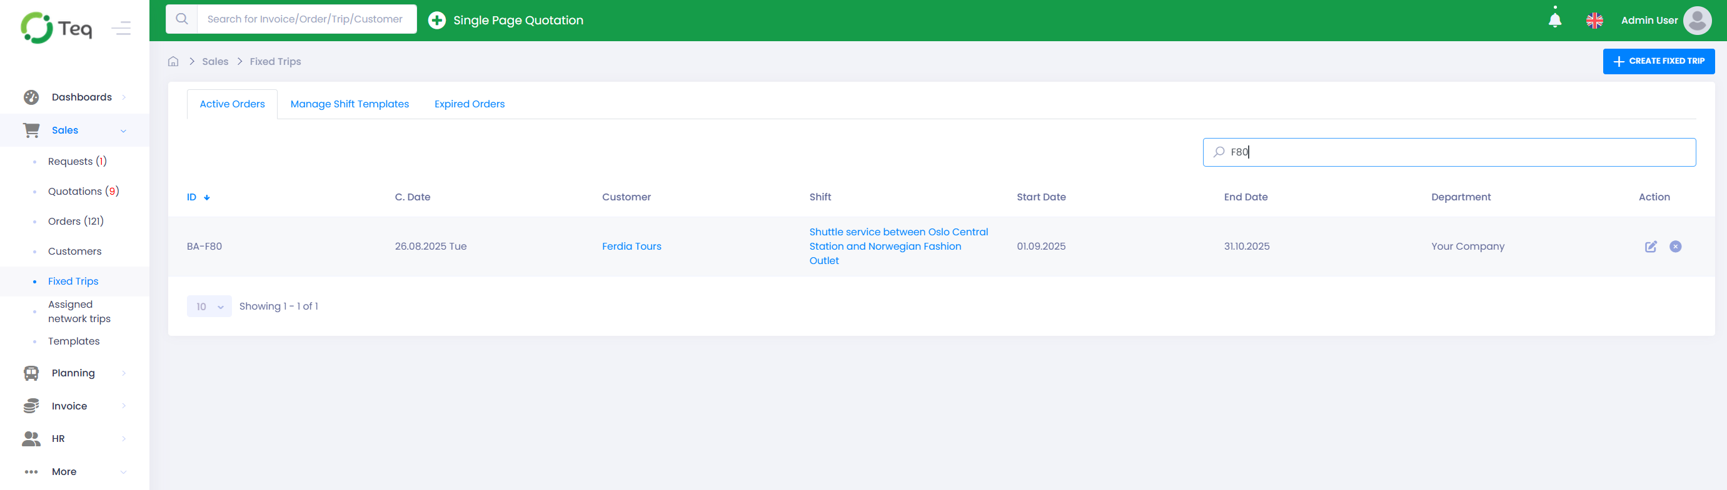Image resolution: width=1727 pixels, height=490 pixels.
Task: Click Start Date column header
Action: 1040,197
